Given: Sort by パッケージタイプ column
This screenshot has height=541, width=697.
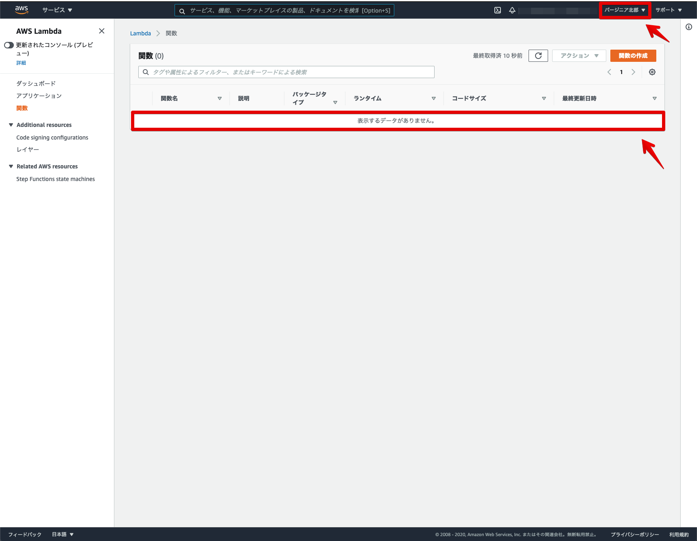Looking at the screenshot, I should (x=335, y=103).
